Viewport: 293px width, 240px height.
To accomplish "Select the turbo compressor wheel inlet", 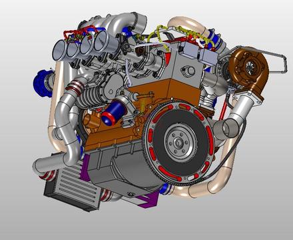I will tap(252, 66).
